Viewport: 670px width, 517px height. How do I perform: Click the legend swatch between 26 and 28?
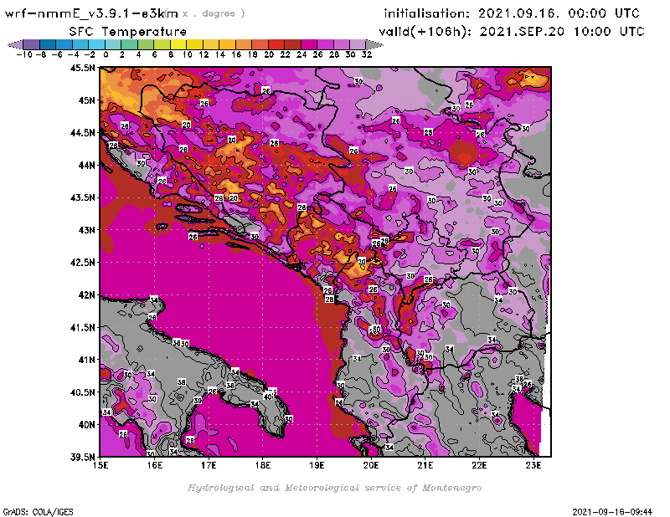coord(325,44)
